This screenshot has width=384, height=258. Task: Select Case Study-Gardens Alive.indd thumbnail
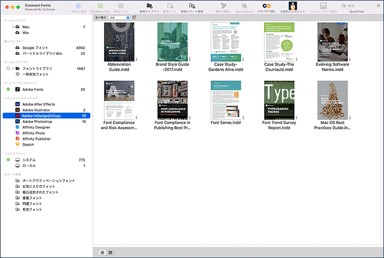(226, 42)
